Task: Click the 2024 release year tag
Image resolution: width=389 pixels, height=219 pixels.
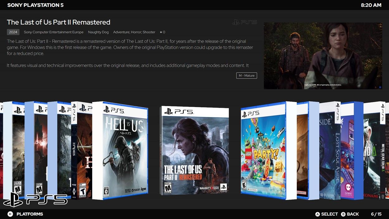Action: (13, 32)
